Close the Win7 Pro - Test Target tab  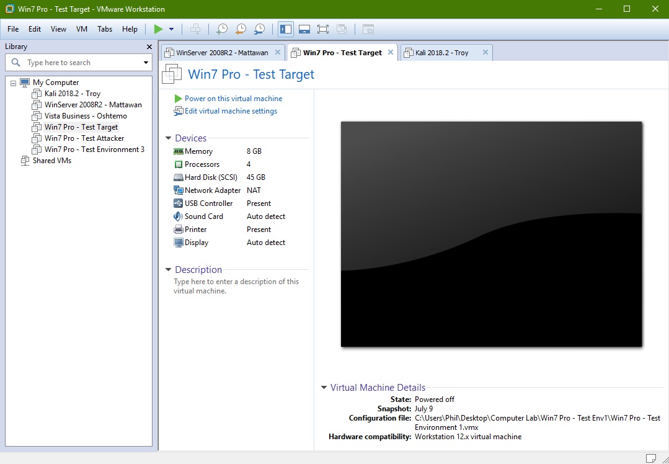[x=390, y=52]
